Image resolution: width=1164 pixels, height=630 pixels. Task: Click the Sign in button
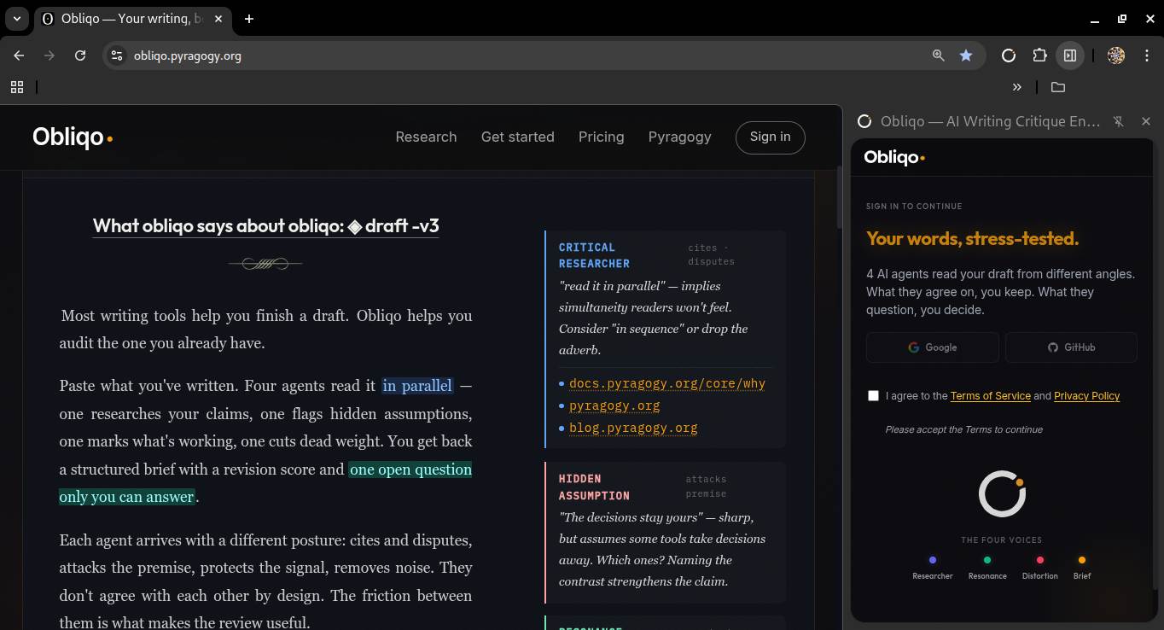pos(771,137)
